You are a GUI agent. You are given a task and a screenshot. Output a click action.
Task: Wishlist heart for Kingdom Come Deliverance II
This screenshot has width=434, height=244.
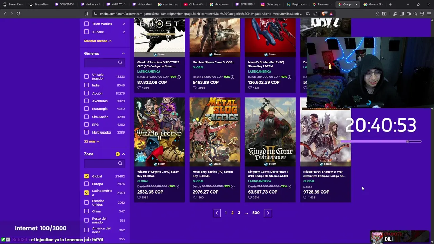point(250,197)
